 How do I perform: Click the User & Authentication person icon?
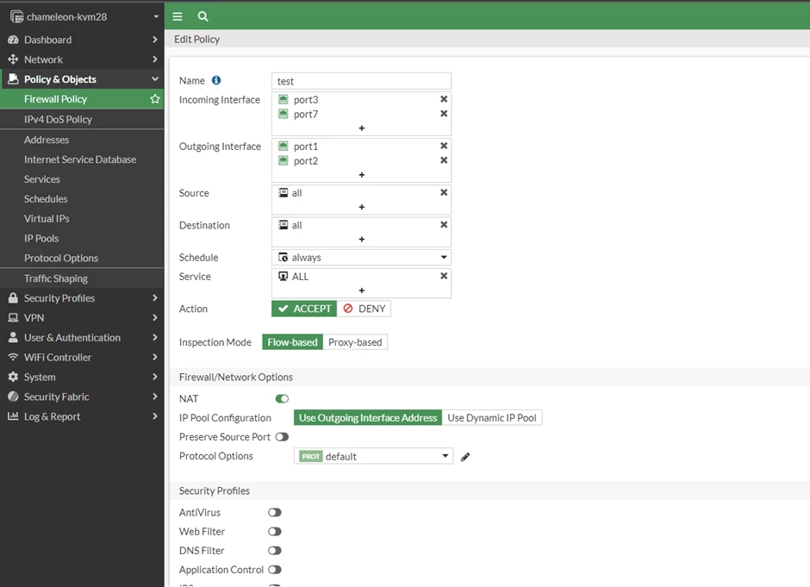coord(13,337)
